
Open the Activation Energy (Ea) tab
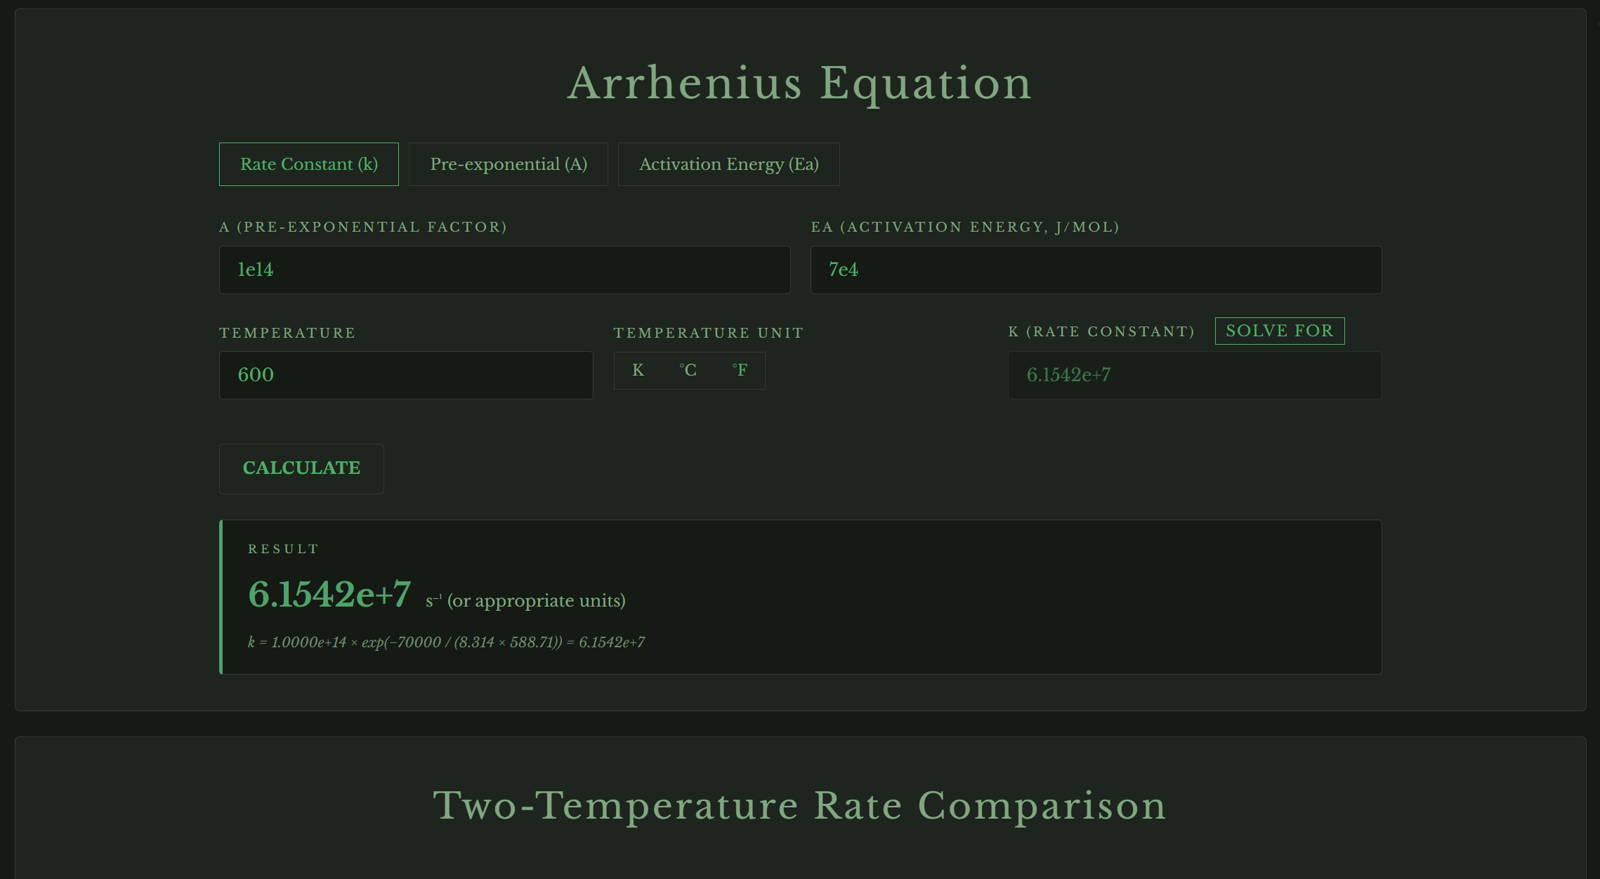click(x=729, y=164)
